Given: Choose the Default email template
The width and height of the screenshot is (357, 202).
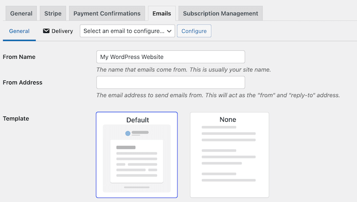Looking at the screenshot, I should pos(136,155).
